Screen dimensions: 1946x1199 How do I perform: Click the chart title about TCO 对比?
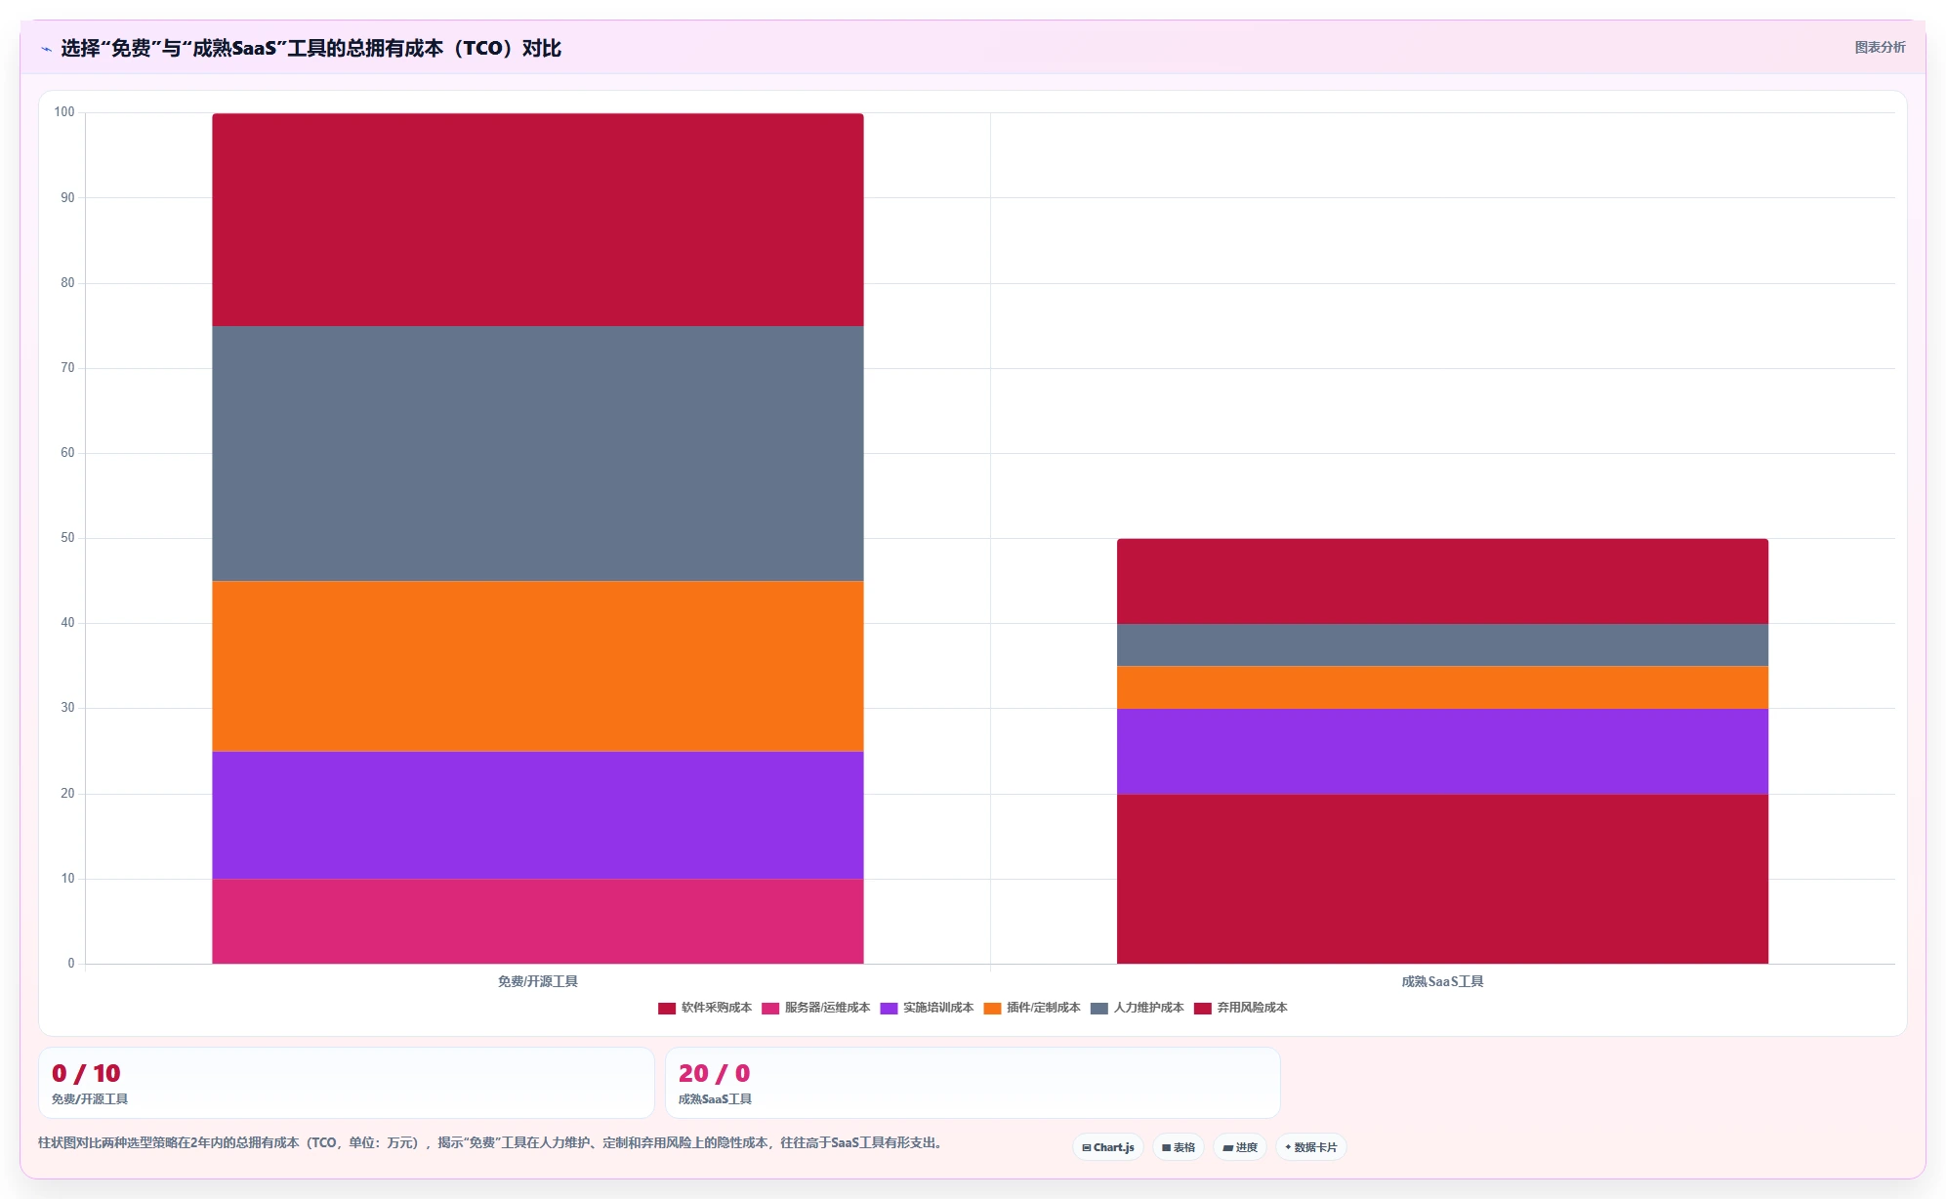tap(311, 49)
